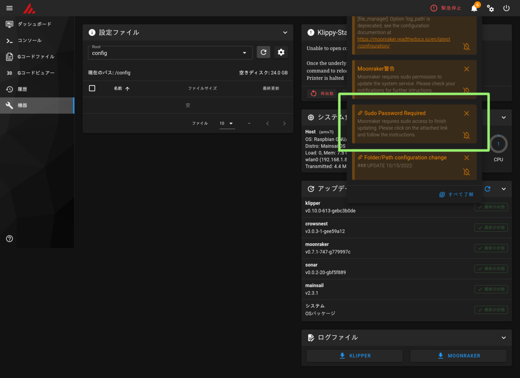The image size is (520, 378).
Task: Open the help question mark icon
Action: click(x=10, y=239)
